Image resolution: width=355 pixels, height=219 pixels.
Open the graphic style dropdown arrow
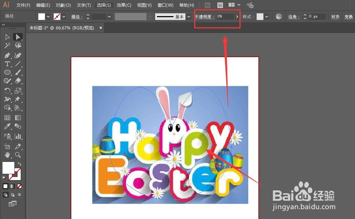267,16
